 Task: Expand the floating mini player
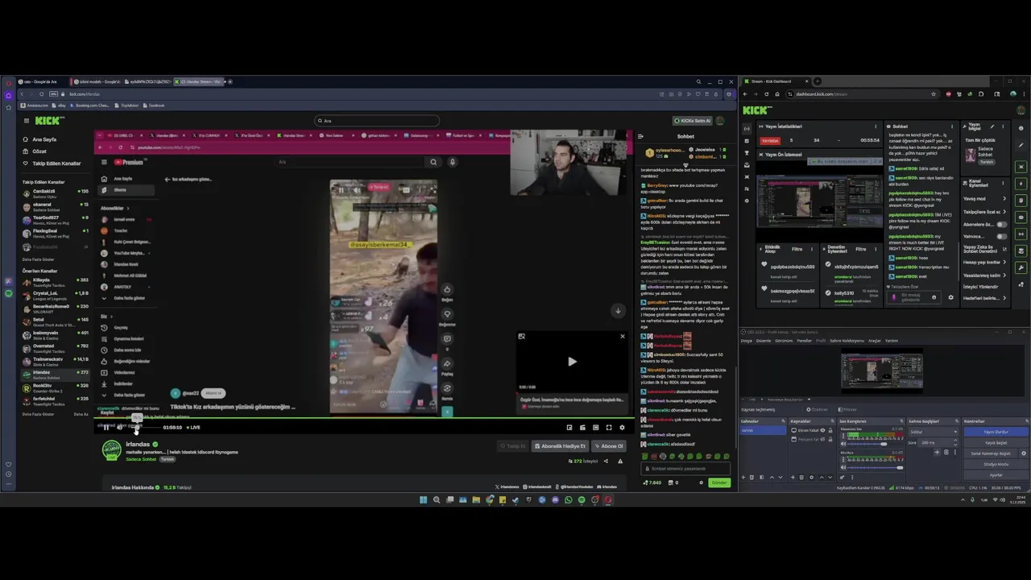pos(521,336)
